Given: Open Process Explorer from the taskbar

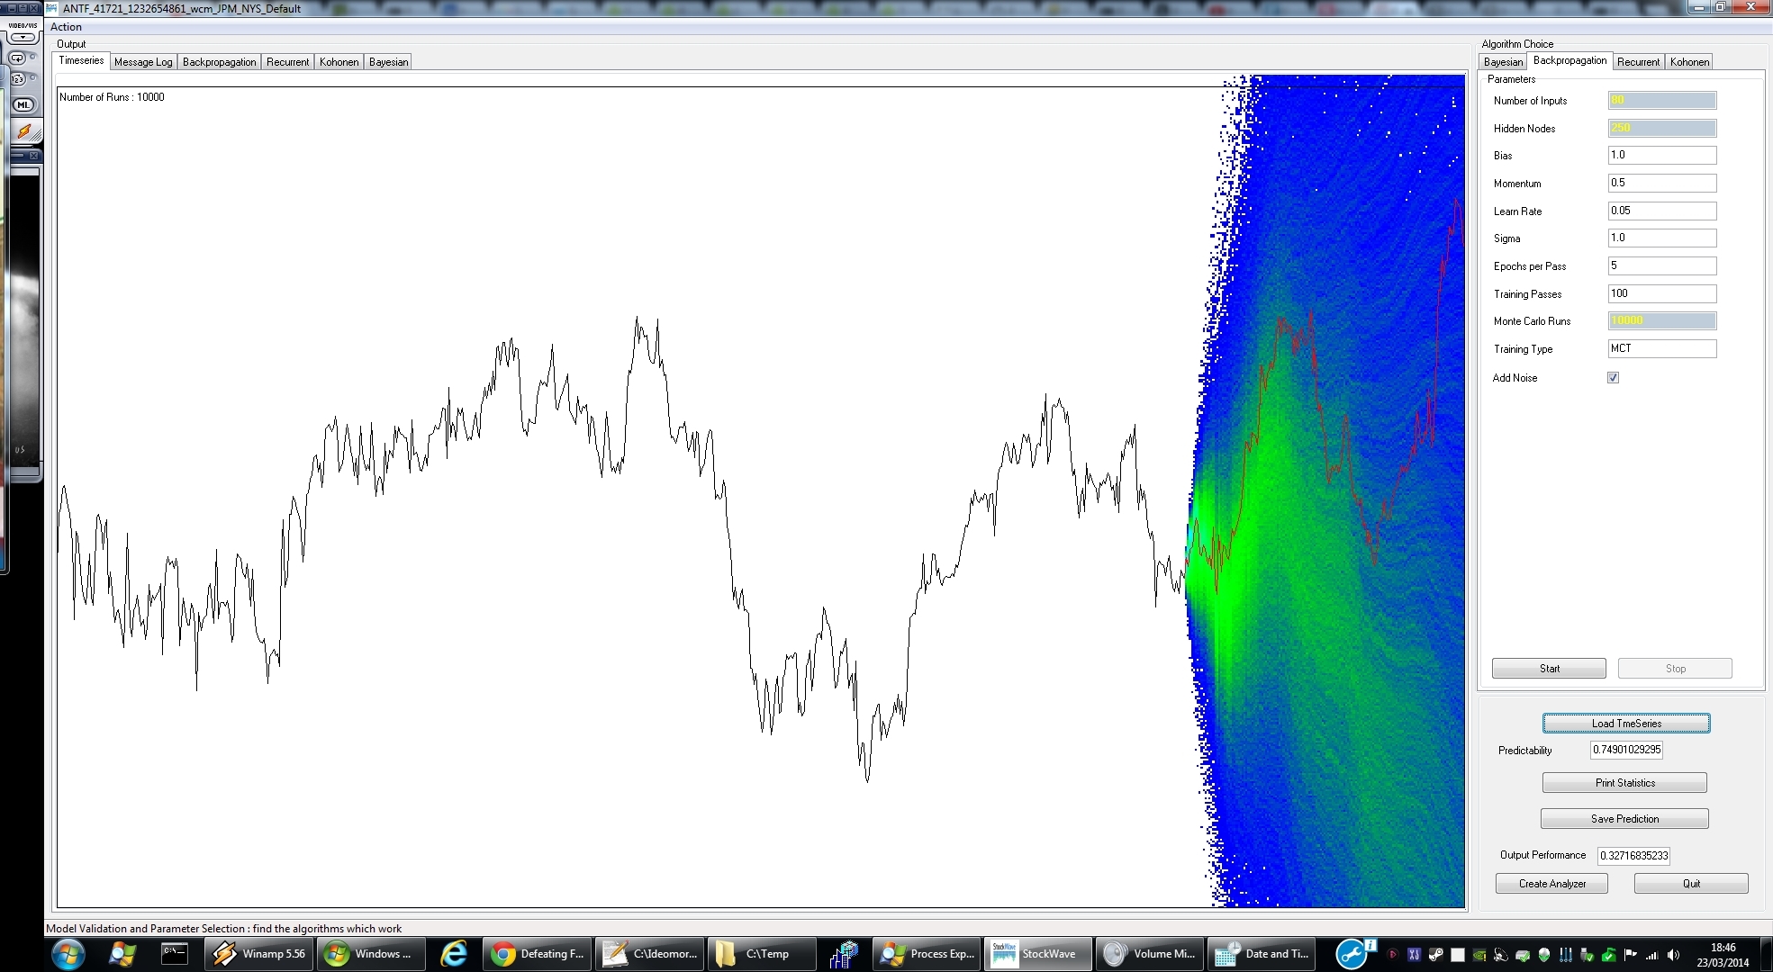Looking at the screenshot, I should coord(926,953).
